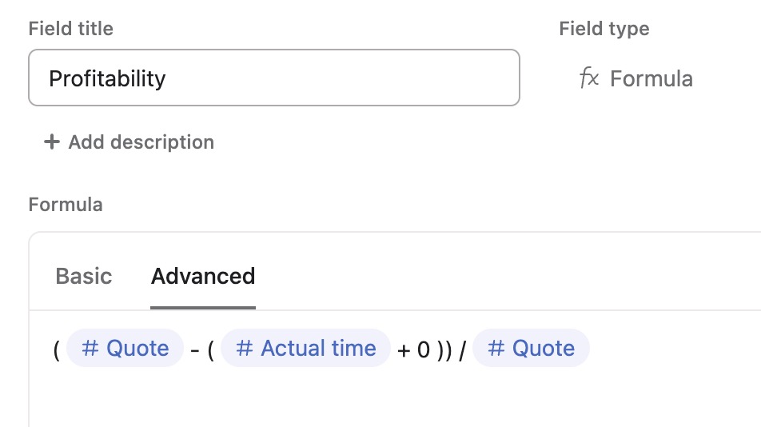
Task: Click the "Field title" label
Action: tap(71, 29)
